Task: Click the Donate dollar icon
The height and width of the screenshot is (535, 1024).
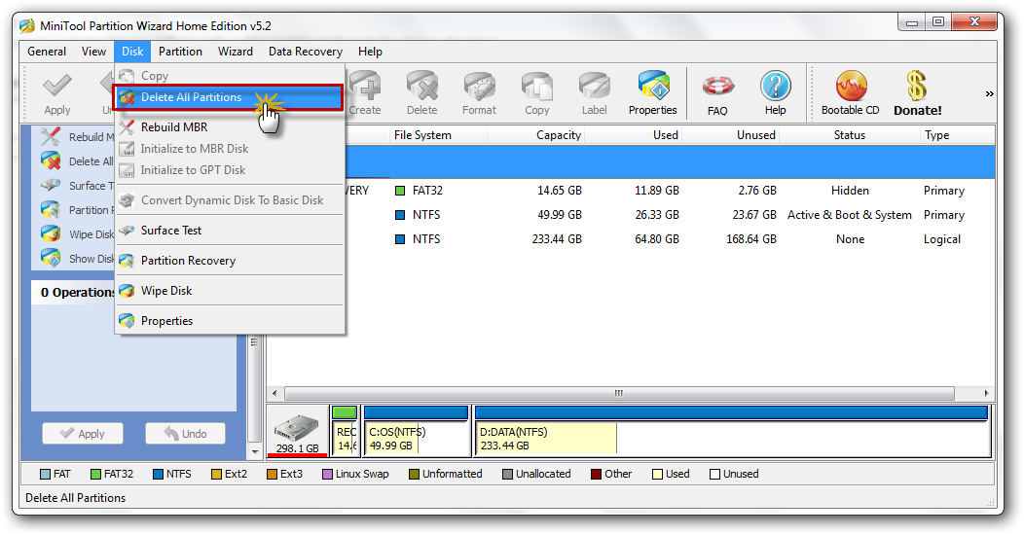Action: click(917, 86)
